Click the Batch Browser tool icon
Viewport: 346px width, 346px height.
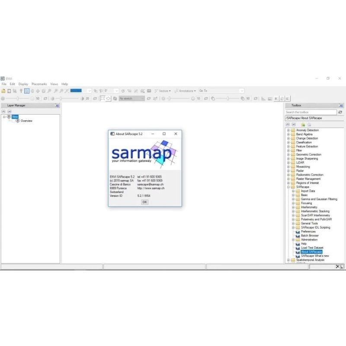[x=298, y=236]
